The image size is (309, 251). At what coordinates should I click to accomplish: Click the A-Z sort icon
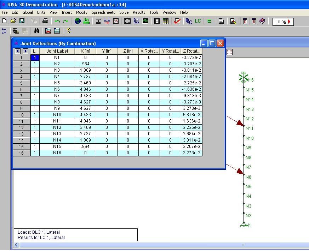pos(4,31)
